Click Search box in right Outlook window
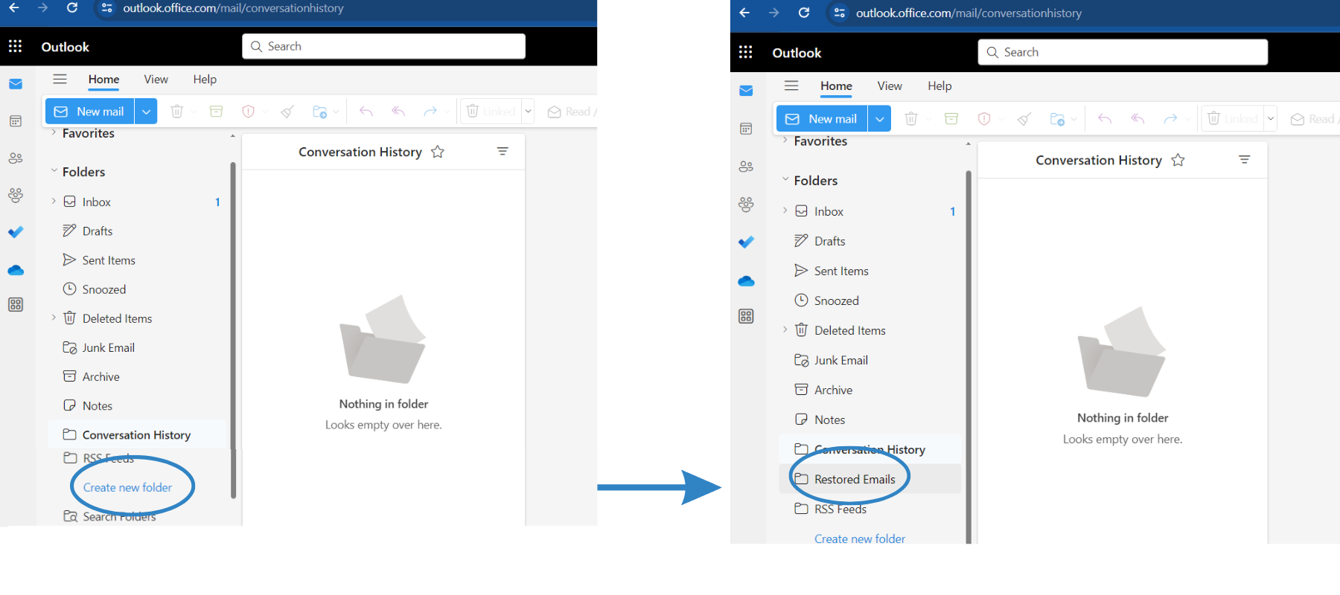 click(x=1123, y=52)
